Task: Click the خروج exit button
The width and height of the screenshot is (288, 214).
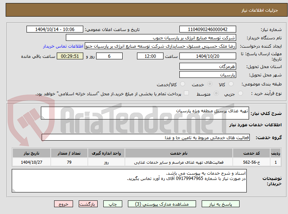Action: coord(64,204)
